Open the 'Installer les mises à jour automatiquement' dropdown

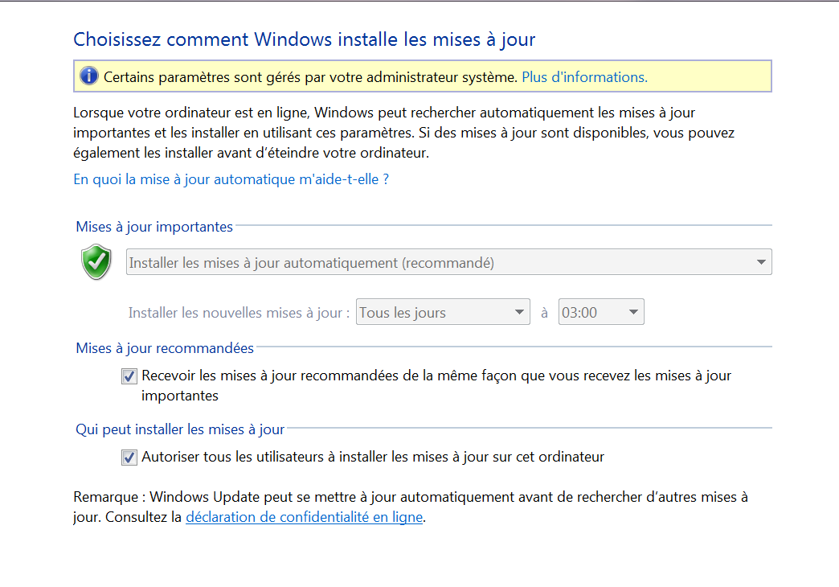[448, 263]
